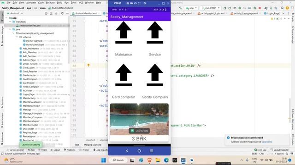Click the Project panel settings gear

point(62,13)
